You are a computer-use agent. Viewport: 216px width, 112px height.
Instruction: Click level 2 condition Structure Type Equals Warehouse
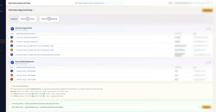tap(27, 42)
